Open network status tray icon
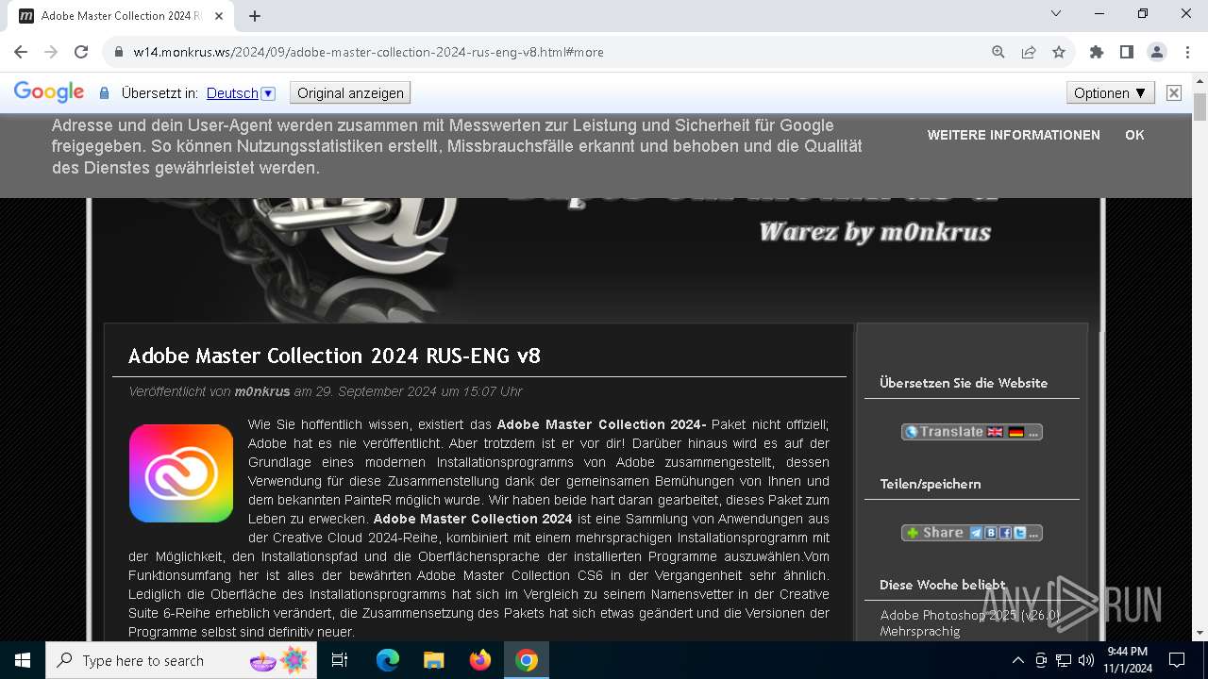The image size is (1208, 679). click(x=1064, y=660)
